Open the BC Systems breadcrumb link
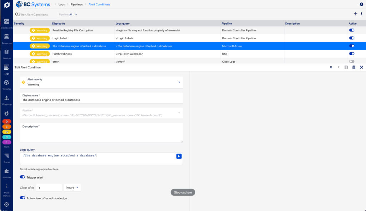This screenshot has width=366, height=211. tap(34, 4)
